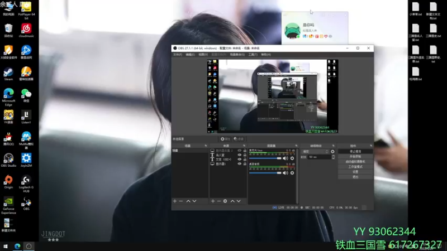This screenshot has width=447, height=251.
Task: Open 场景集合(S) menu in OBS
Action: point(237,54)
